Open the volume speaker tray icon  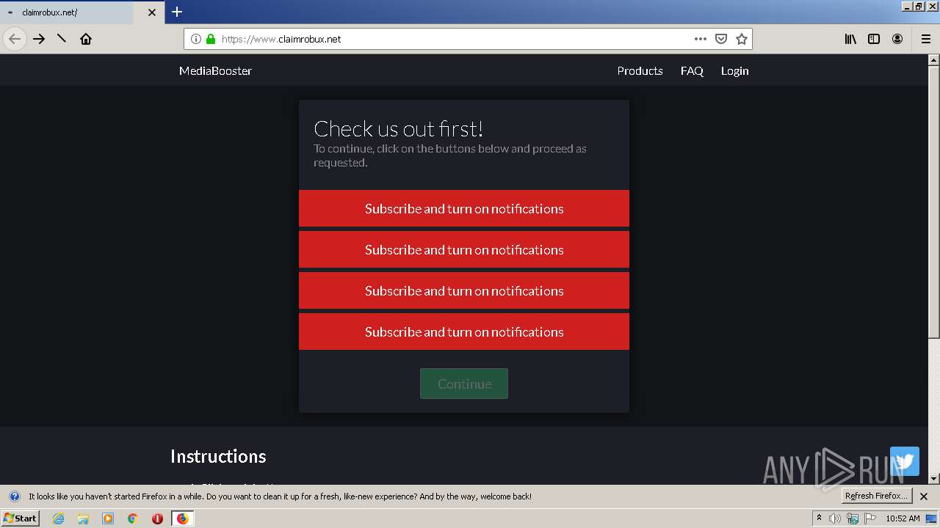(x=835, y=518)
